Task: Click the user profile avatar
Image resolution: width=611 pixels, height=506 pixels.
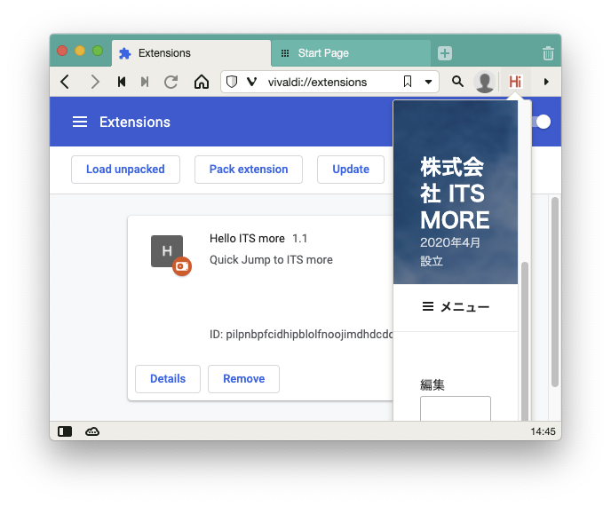Action: tap(485, 82)
